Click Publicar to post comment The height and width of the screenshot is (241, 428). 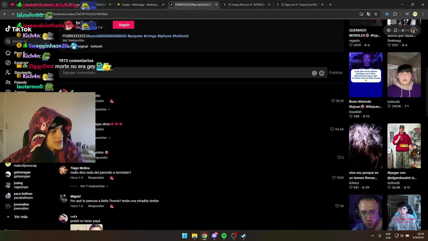336,73
